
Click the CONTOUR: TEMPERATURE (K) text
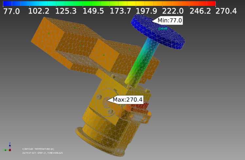pyautogui.click(x=38, y=149)
